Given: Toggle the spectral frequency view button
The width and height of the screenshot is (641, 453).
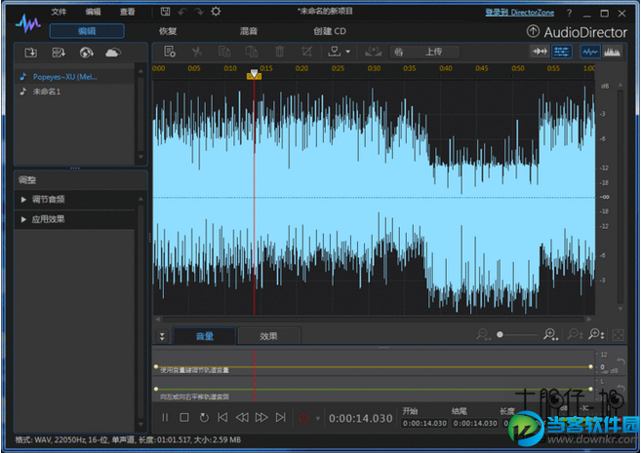Looking at the screenshot, I should point(614,52).
